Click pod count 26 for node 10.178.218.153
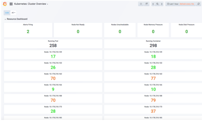This screenshot has height=122, width=202. (x=53, y=67)
